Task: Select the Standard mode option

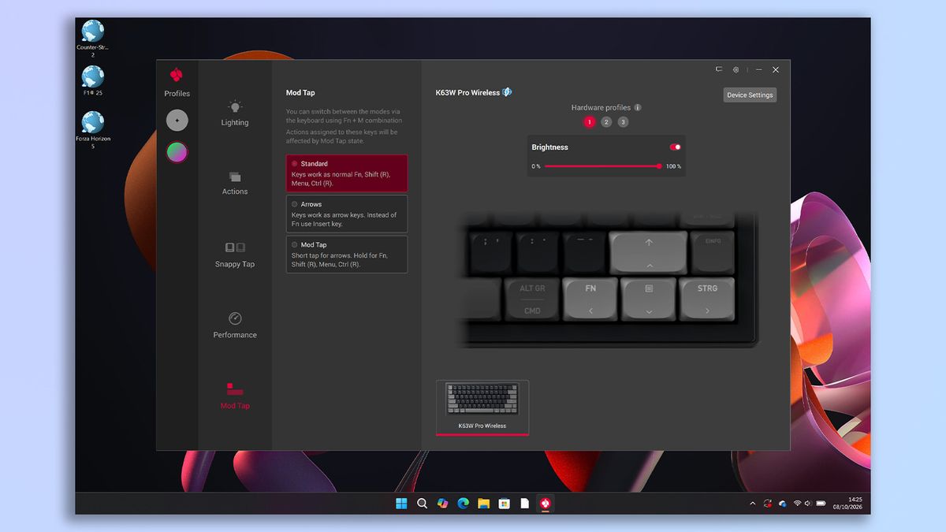Action: [x=347, y=173]
